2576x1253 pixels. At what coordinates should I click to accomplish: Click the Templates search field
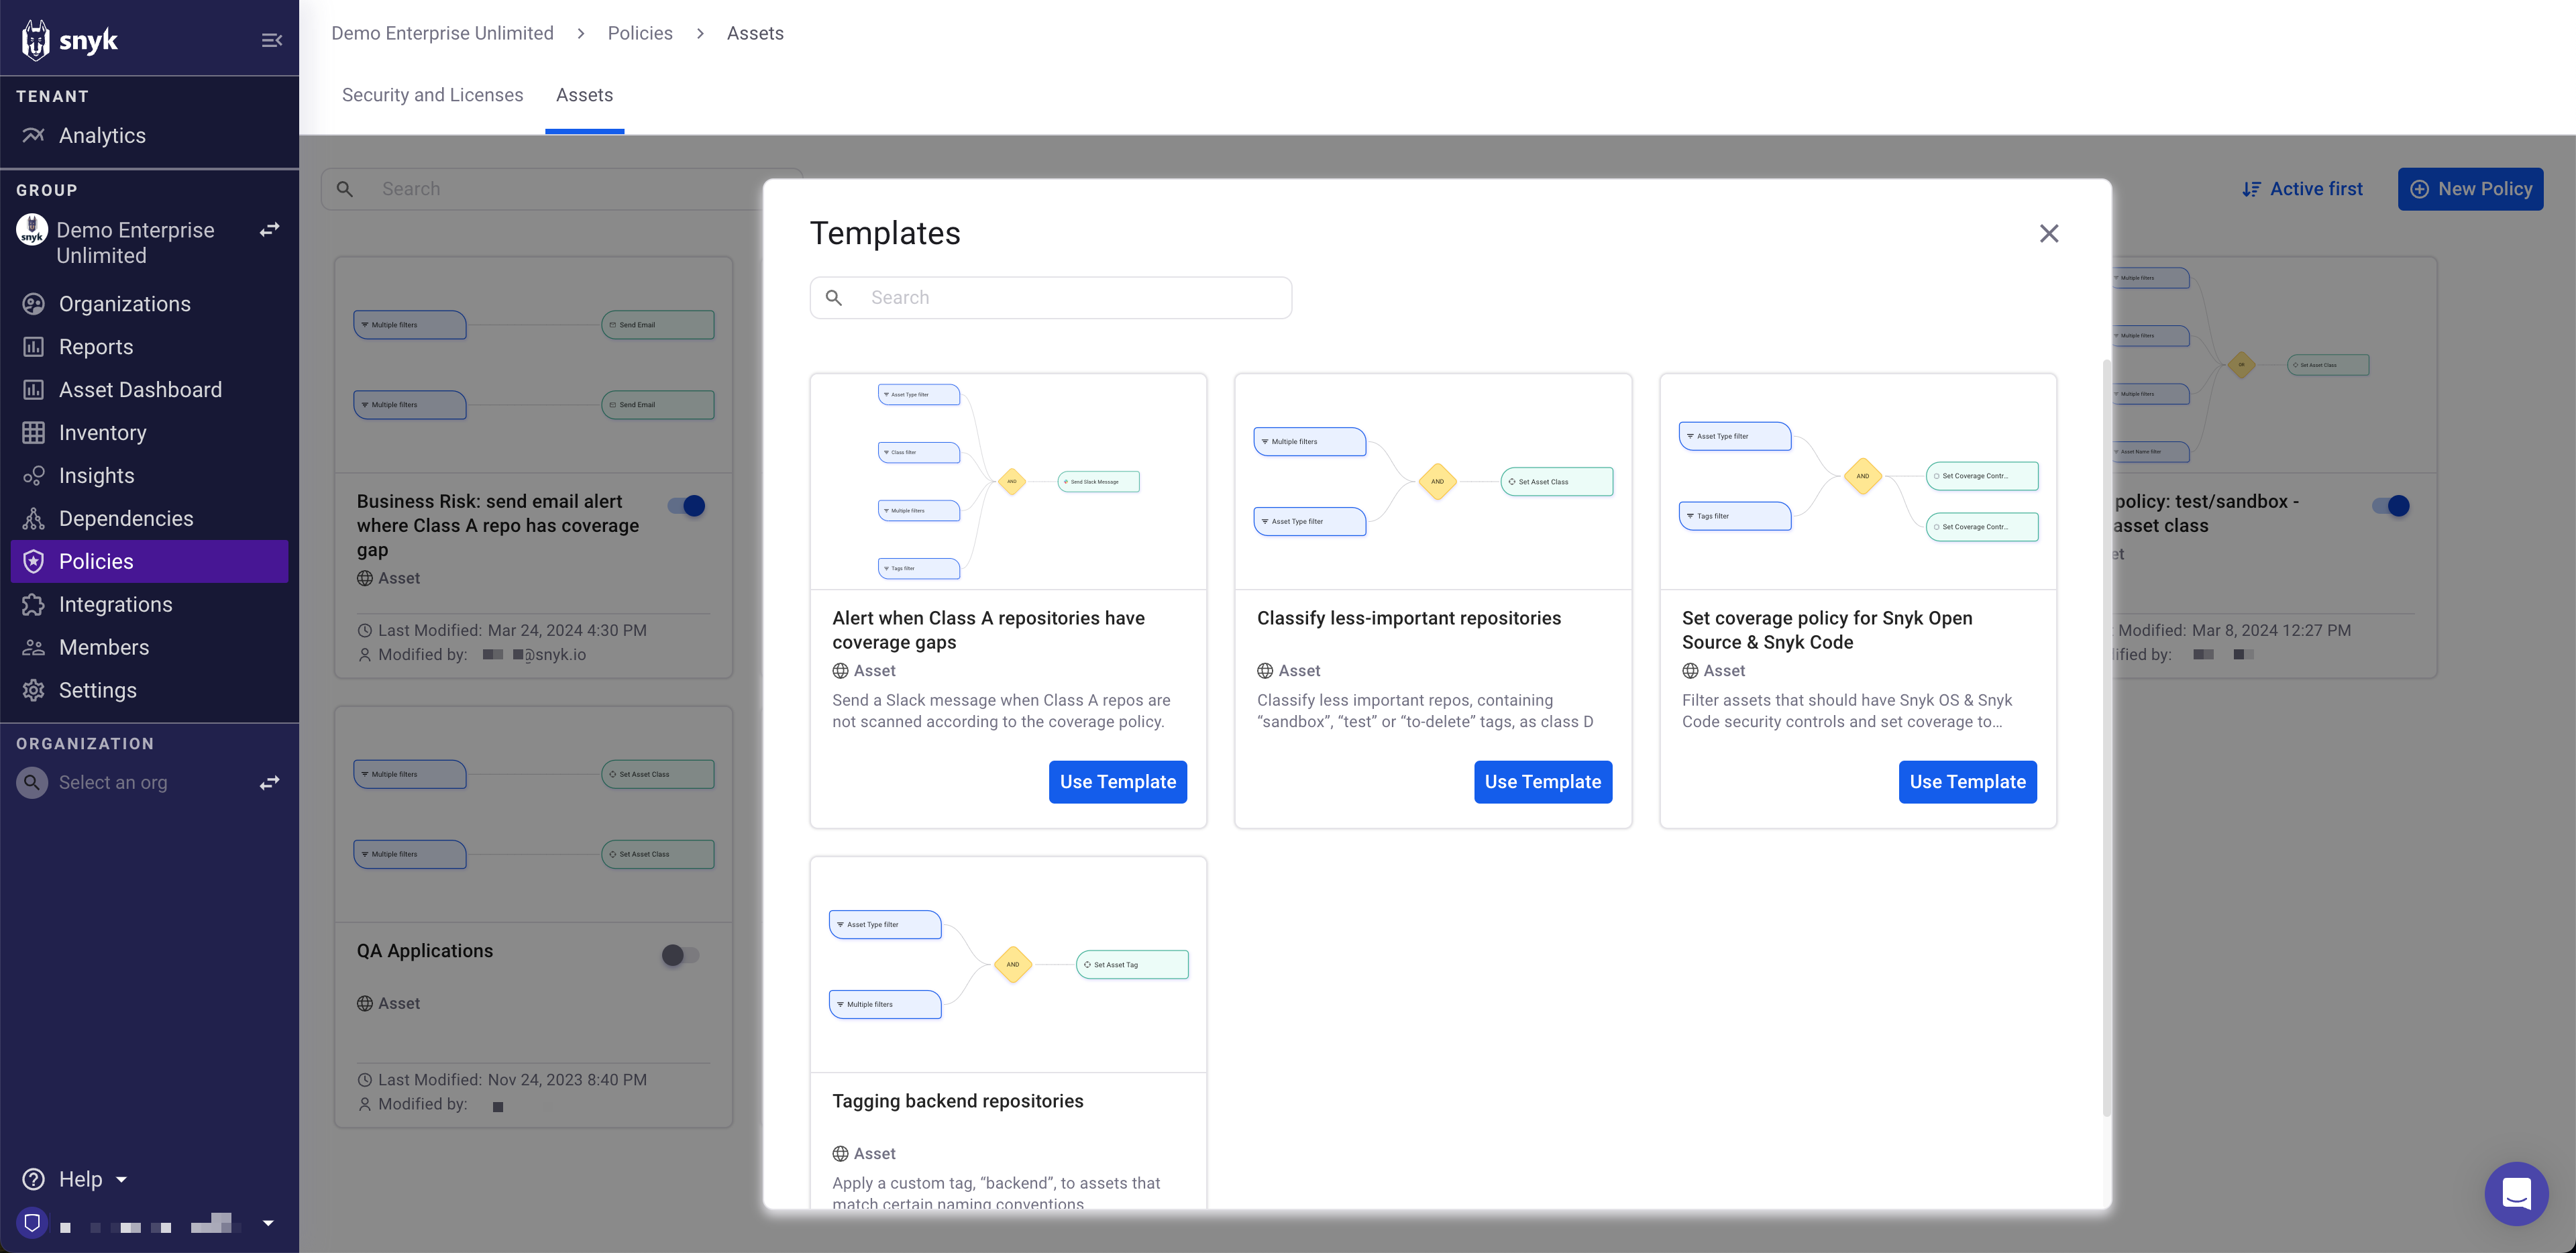click(x=1070, y=298)
